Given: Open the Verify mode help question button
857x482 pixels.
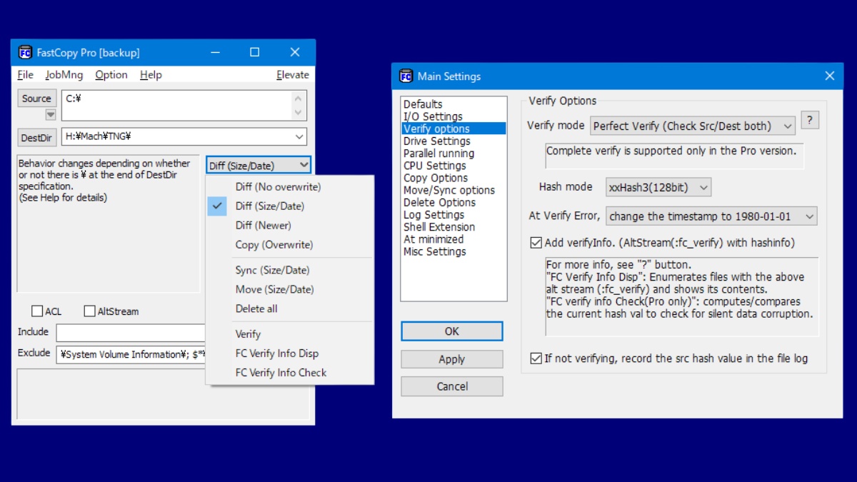Looking at the screenshot, I should point(809,120).
